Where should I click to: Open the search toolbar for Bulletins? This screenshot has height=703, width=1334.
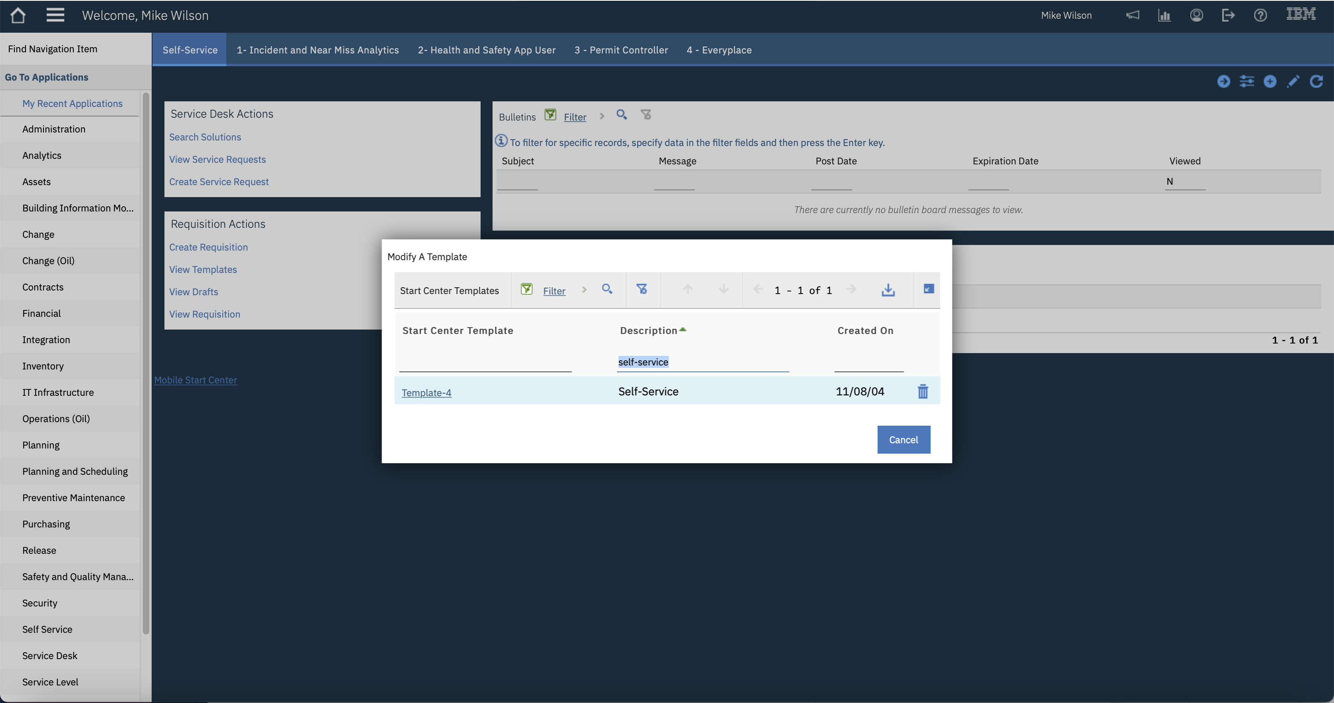coord(621,115)
